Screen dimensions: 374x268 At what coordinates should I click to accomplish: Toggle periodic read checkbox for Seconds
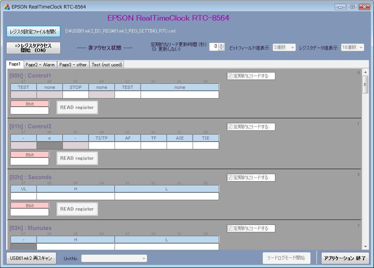coord(230,178)
